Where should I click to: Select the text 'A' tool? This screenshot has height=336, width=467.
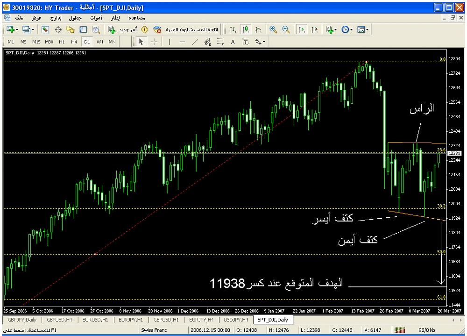click(x=233, y=42)
